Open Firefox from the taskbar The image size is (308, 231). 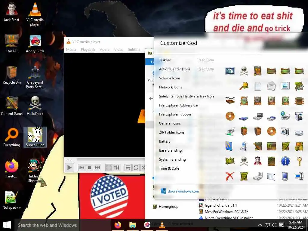(x=118, y=225)
